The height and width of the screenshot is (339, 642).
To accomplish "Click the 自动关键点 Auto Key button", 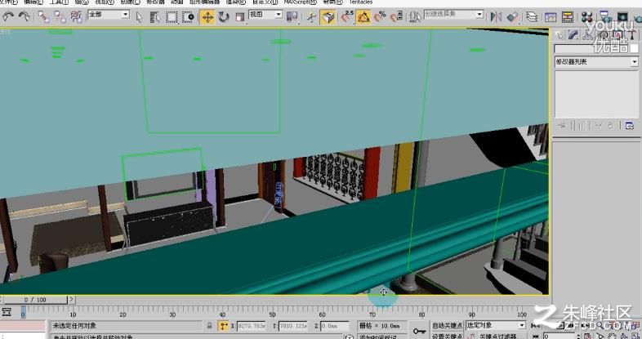I will tap(448, 325).
